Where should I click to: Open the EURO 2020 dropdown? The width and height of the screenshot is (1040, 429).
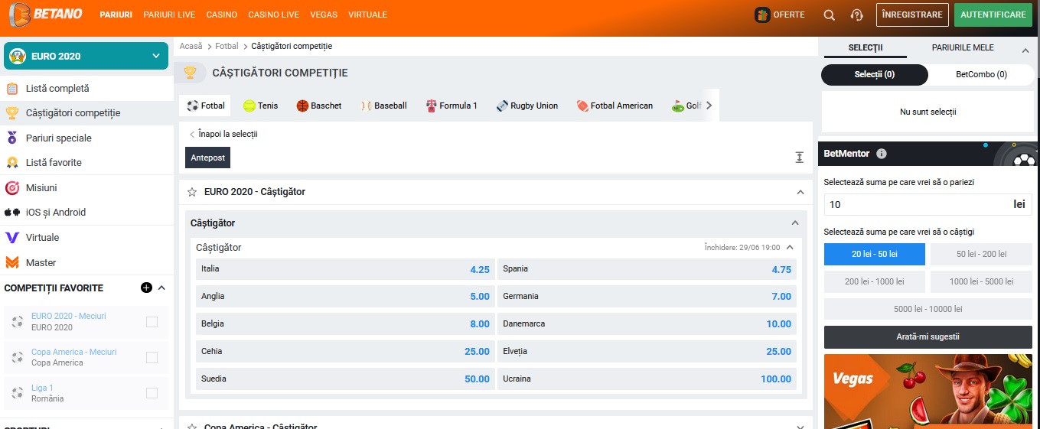(86, 56)
